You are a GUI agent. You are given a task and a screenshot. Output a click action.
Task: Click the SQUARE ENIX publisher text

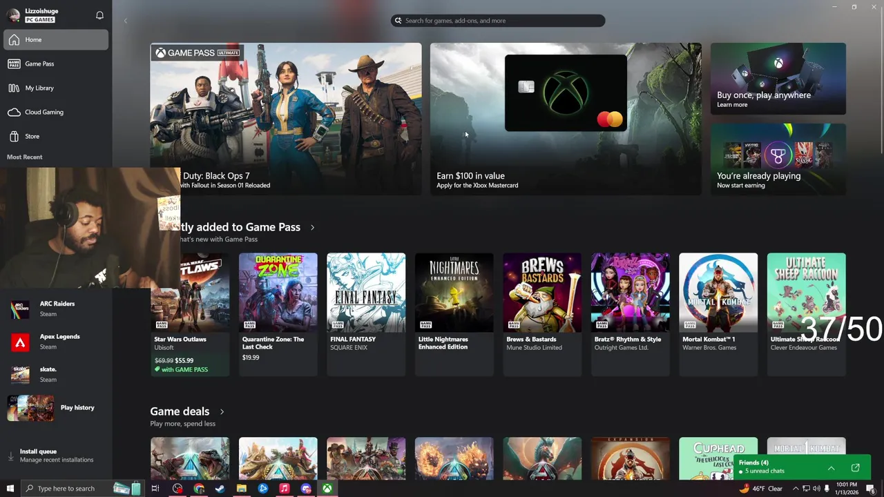click(x=349, y=348)
